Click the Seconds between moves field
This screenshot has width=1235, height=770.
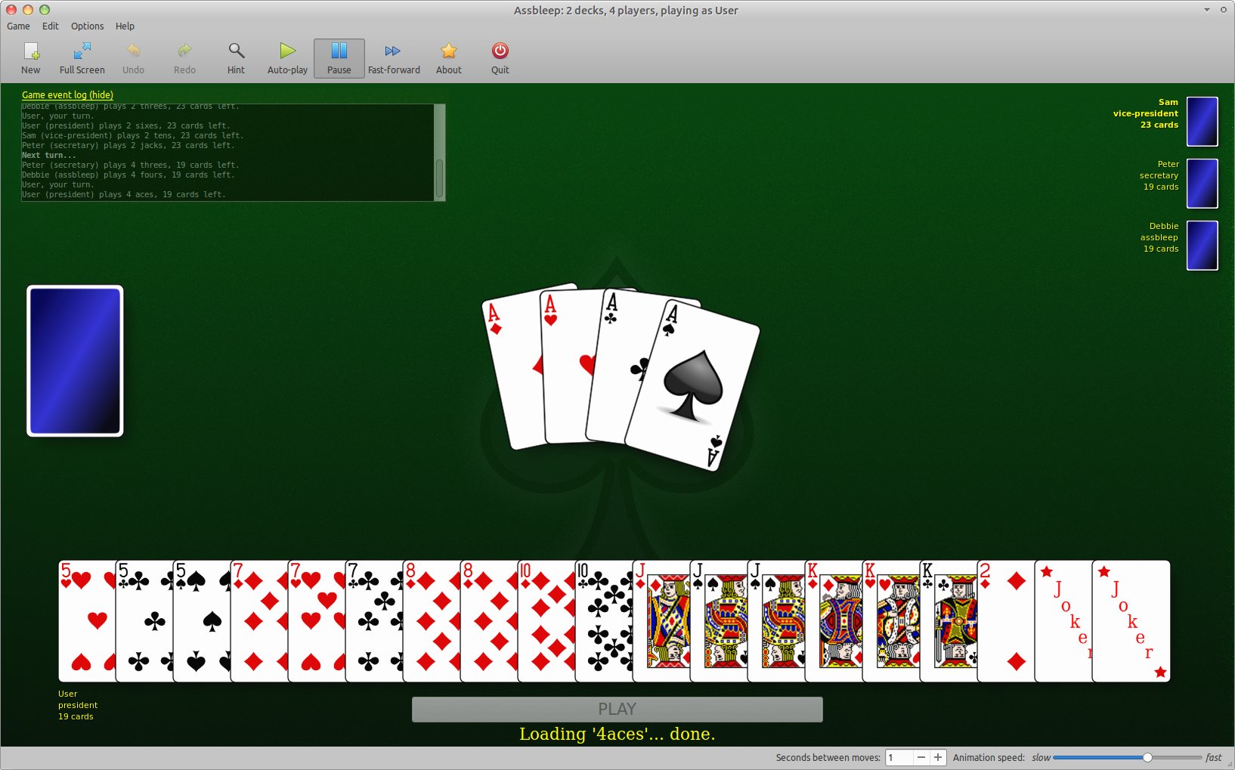tap(899, 757)
